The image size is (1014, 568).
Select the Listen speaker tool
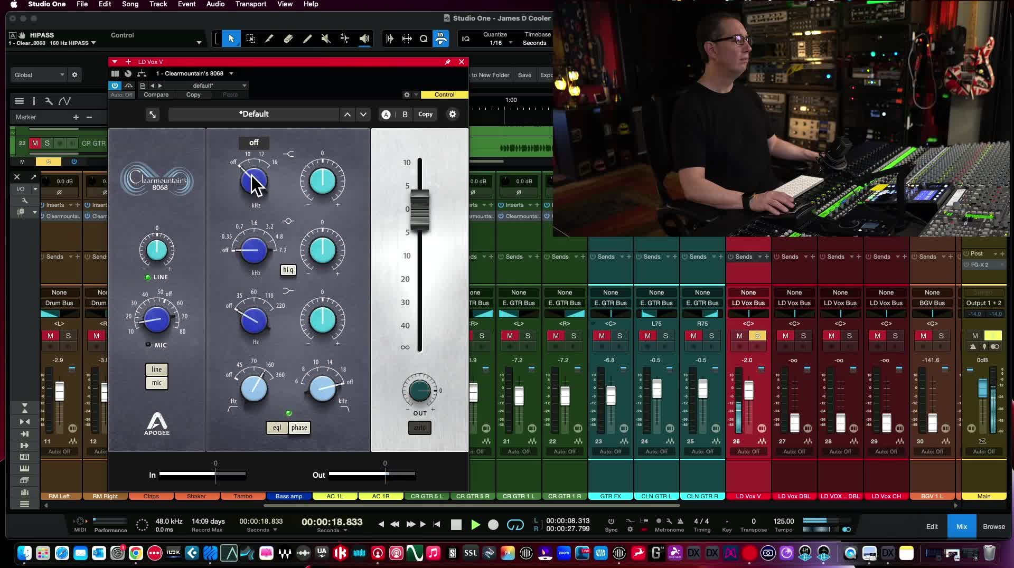364,39
